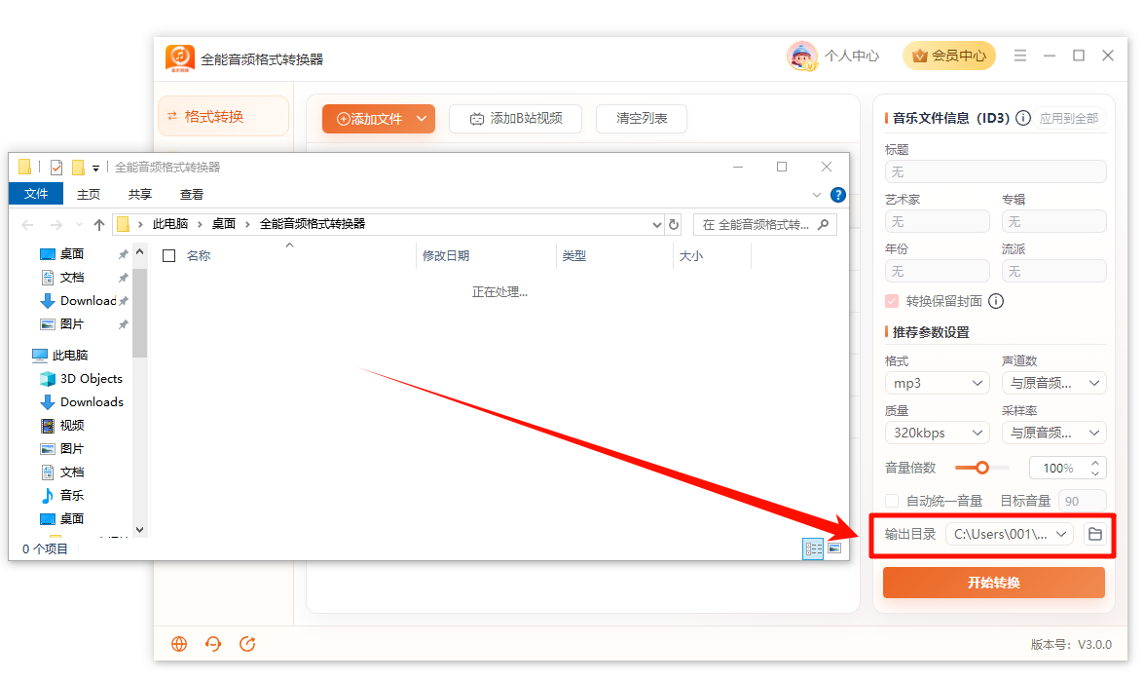Viewport: 1144px width, 680px height.
Task: Click the headset customer service icon
Action: (x=213, y=644)
